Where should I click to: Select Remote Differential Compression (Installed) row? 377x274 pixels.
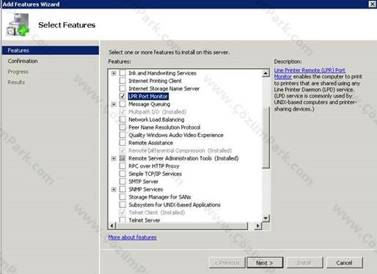(x=180, y=150)
